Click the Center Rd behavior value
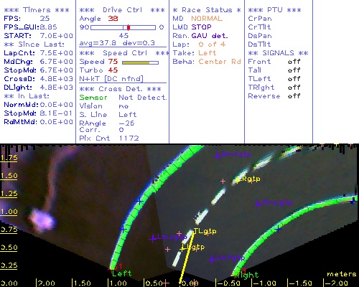Viewport: 359px width, 287px height. point(220,62)
